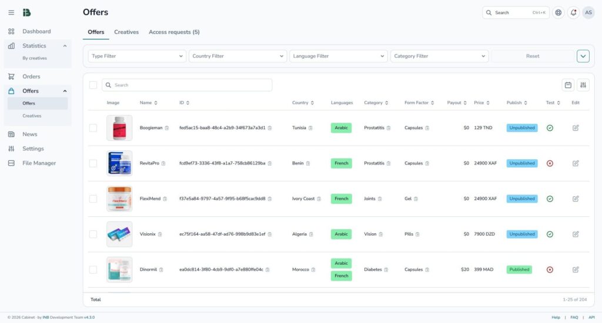Image resolution: width=602 pixels, height=323 pixels.
Task: Open the FAQ link in the footer
Action: click(574, 317)
